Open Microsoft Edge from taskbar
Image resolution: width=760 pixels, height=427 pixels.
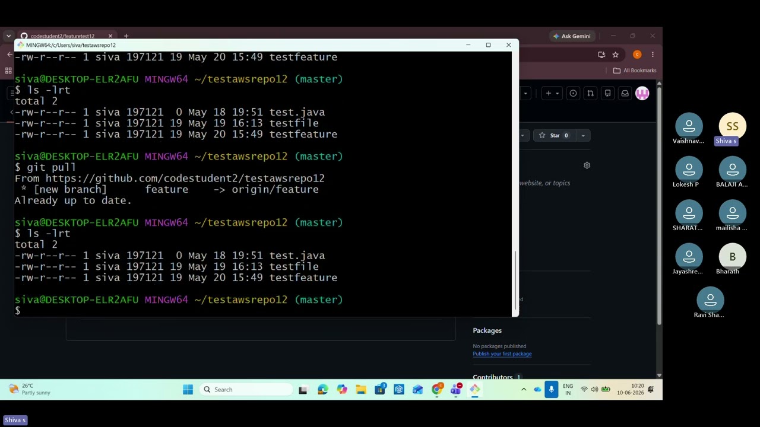pyautogui.click(x=322, y=390)
